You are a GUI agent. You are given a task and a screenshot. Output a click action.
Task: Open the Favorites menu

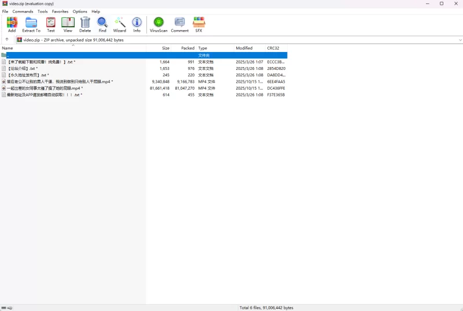coord(60,12)
